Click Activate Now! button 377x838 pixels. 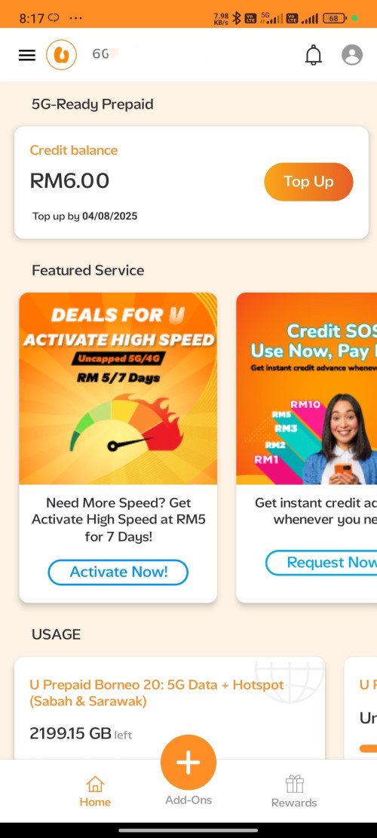[x=118, y=572]
